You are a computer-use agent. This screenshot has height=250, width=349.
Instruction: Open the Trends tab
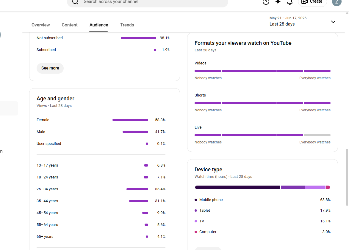pos(127,25)
